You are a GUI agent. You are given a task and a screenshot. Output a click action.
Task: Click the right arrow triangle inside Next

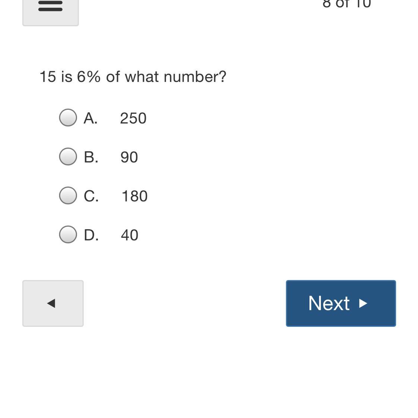(x=363, y=303)
